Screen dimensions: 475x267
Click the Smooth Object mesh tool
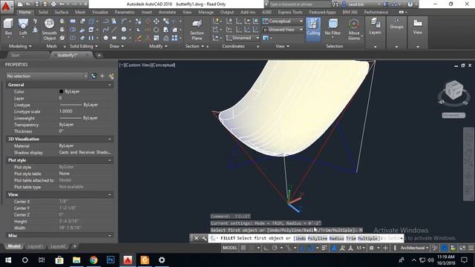50,30
